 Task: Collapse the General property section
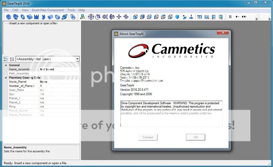pos(6,65)
